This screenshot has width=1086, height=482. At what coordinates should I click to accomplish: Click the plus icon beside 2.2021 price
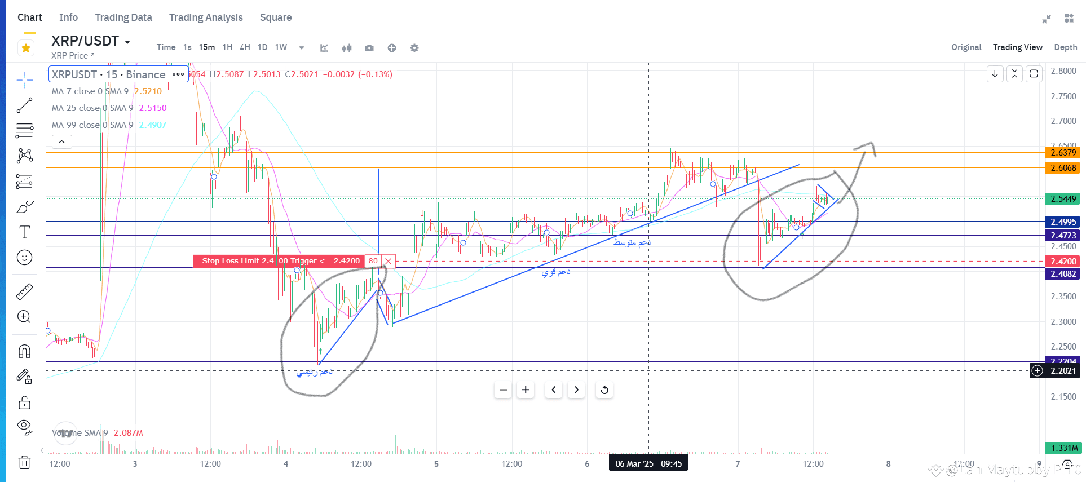coord(1037,371)
